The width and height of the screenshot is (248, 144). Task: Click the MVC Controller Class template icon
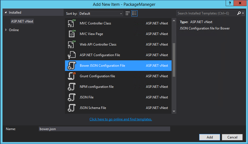(72, 23)
